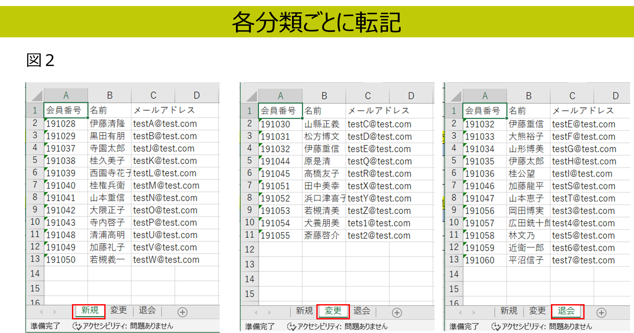Click cell 191060 in right sheet

[485, 260]
